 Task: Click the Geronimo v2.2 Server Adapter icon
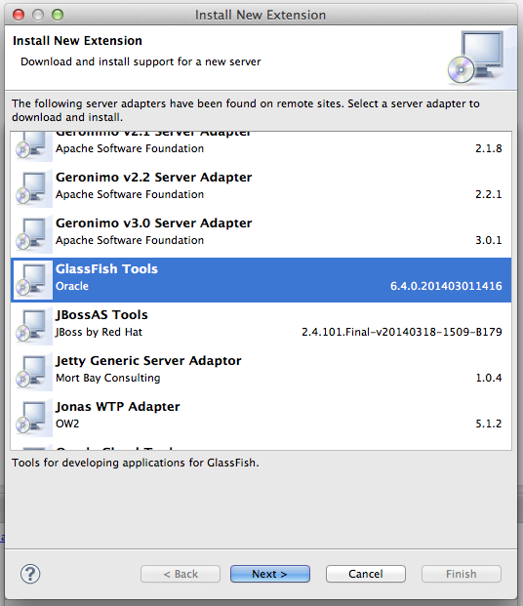[x=33, y=188]
